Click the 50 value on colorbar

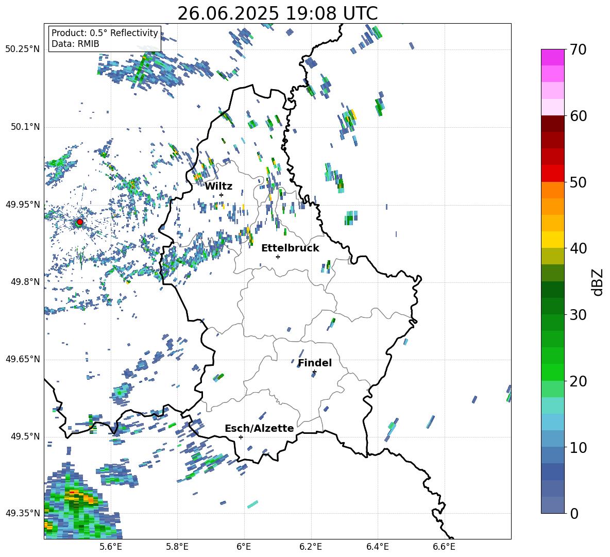tap(579, 182)
